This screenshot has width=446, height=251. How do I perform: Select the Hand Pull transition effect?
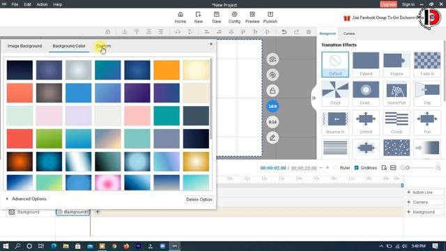click(x=397, y=93)
